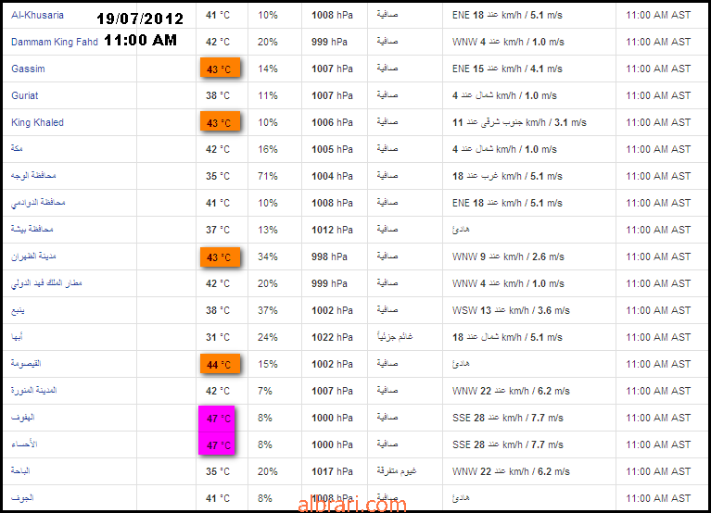Select the أبها station link
Viewport: 711px width, 513px height.
point(17,336)
